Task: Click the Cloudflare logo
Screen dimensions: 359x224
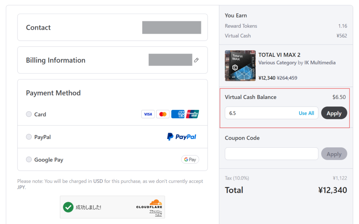Action: 149,204
